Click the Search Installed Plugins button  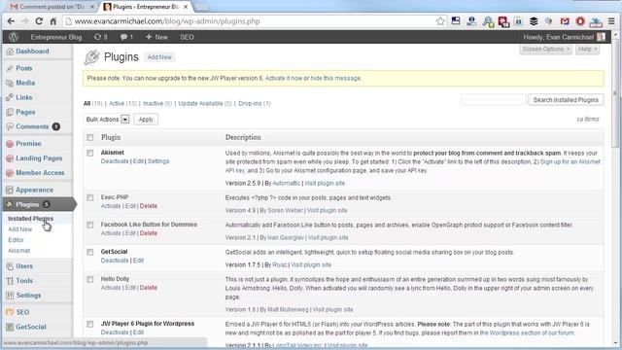[566, 100]
